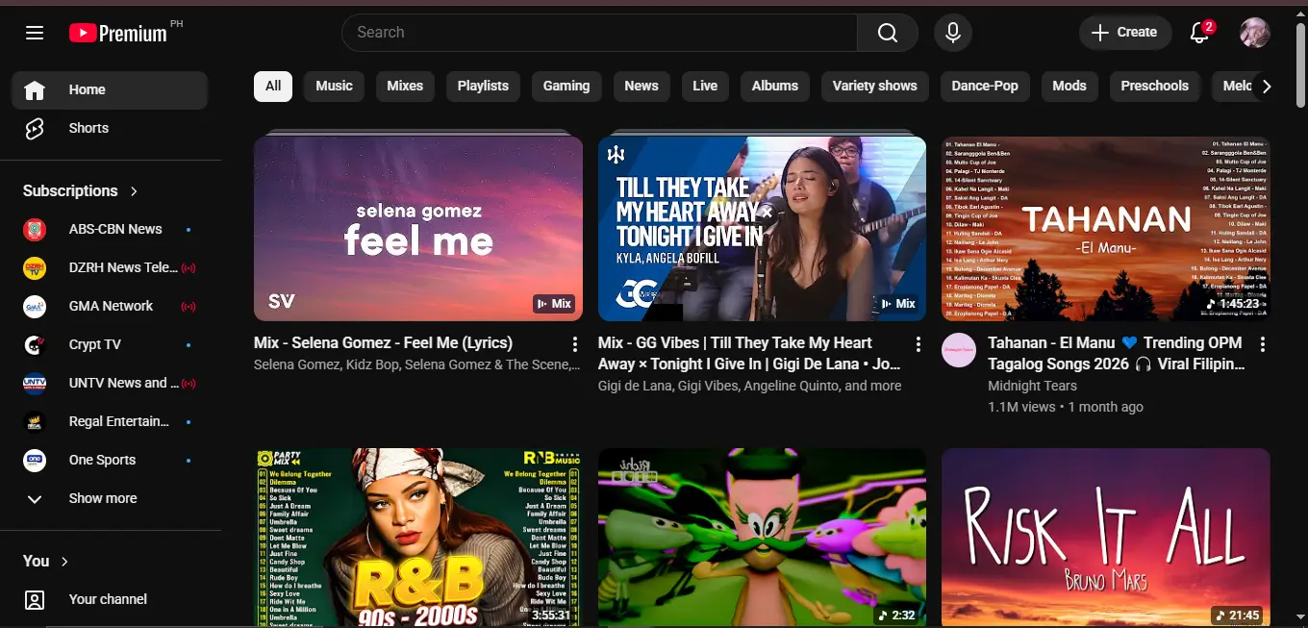Open Mix - GG Vibes video title
Viewport: 1308px width, 628px height.
(x=749, y=354)
